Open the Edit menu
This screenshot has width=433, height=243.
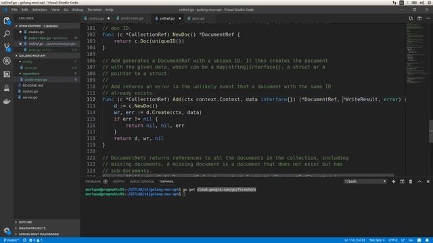tap(24, 9)
